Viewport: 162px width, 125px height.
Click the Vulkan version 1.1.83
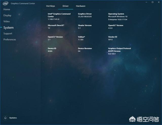click(x=81, y=40)
